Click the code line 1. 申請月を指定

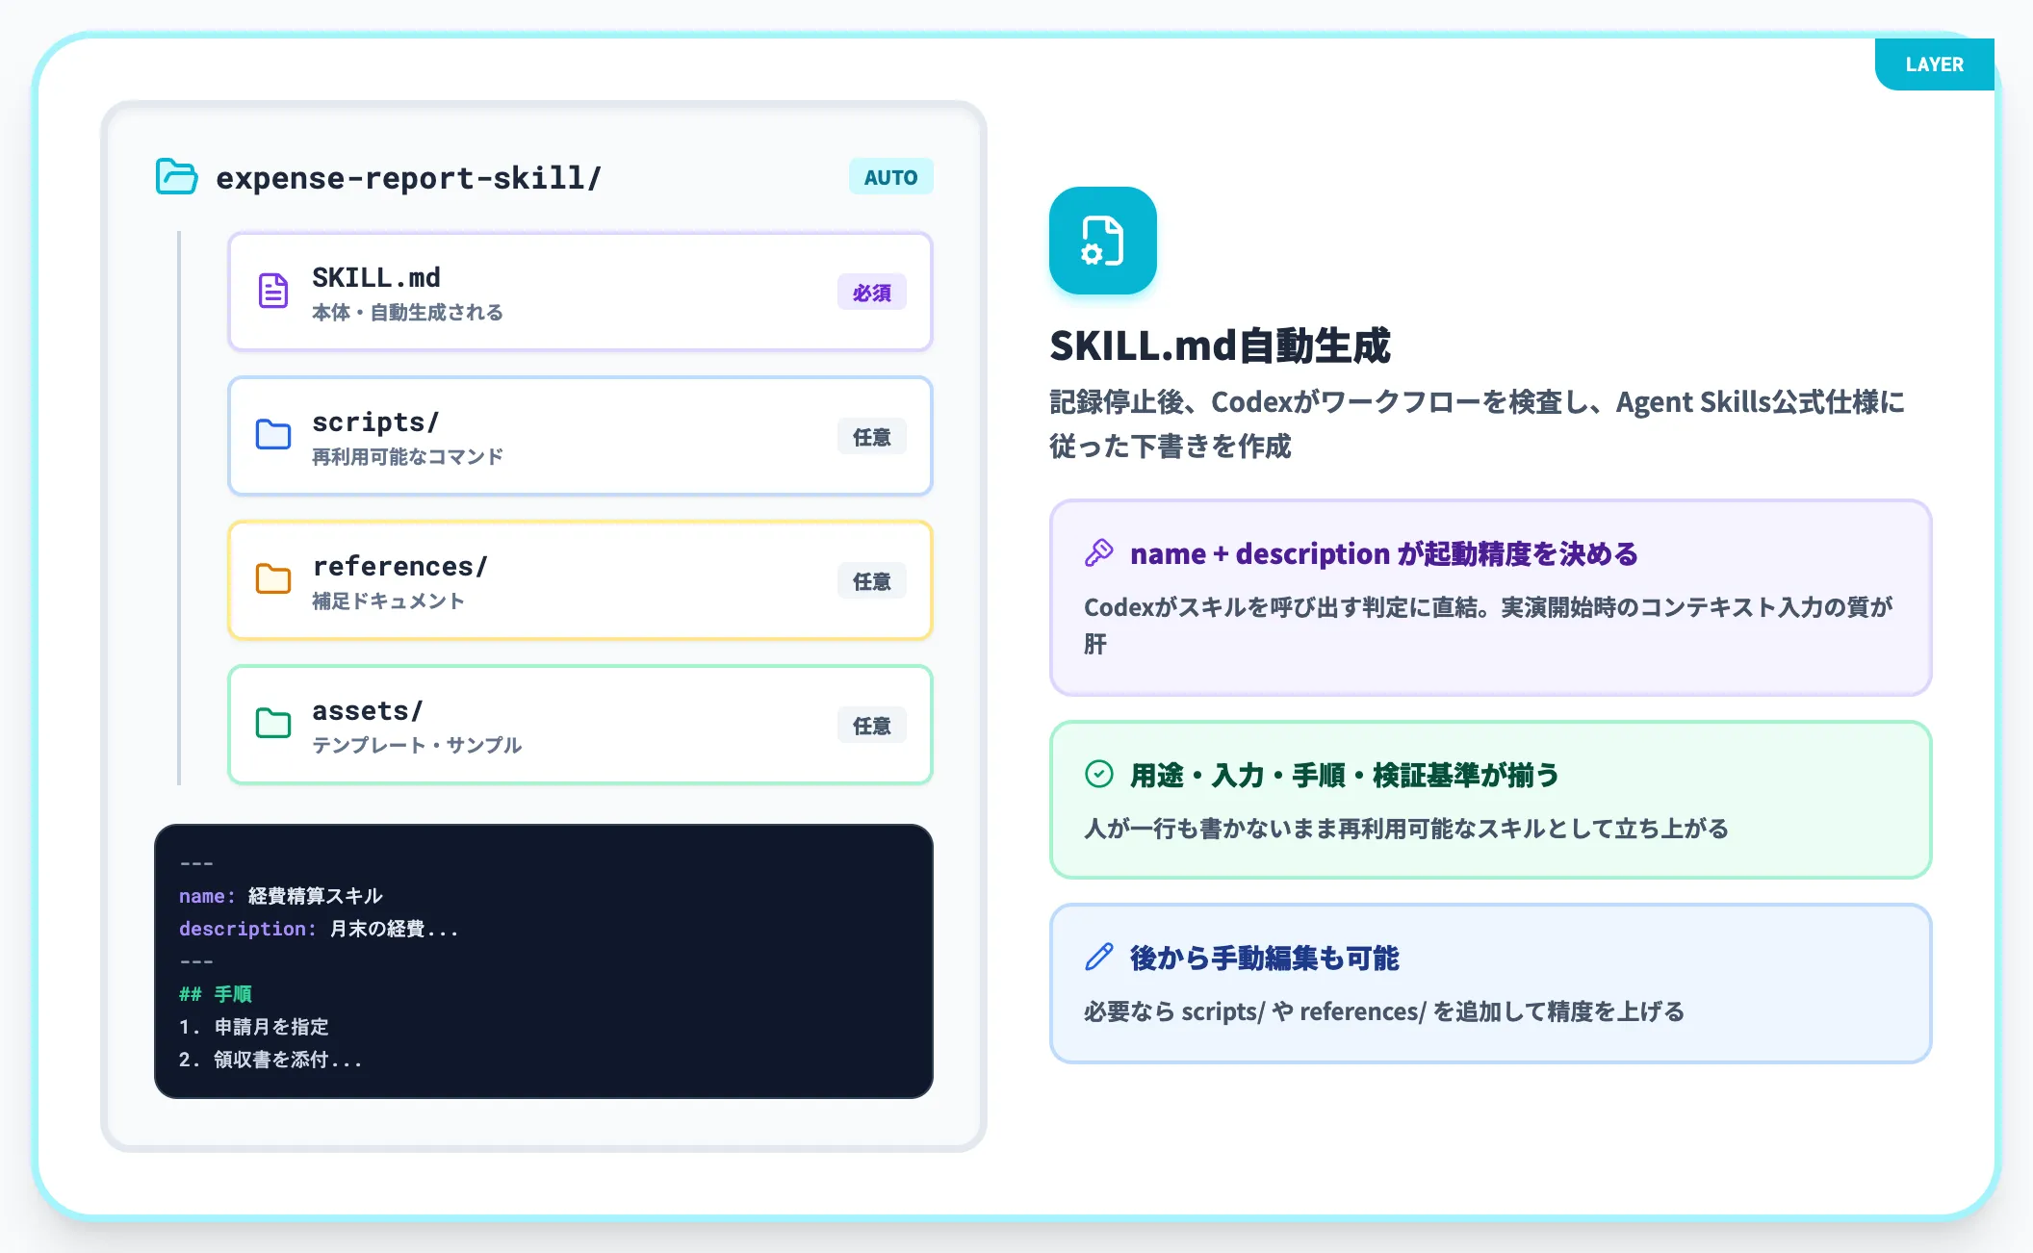point(254,1027)
